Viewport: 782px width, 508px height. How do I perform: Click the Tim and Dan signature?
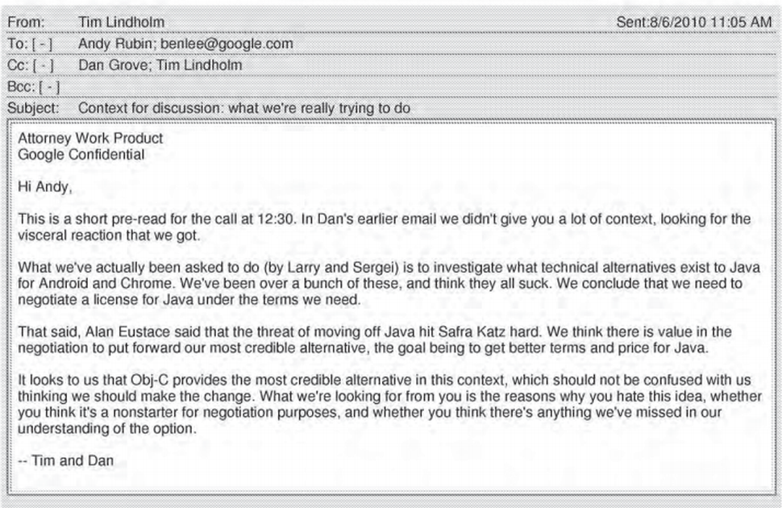click(x=66, y=460)
